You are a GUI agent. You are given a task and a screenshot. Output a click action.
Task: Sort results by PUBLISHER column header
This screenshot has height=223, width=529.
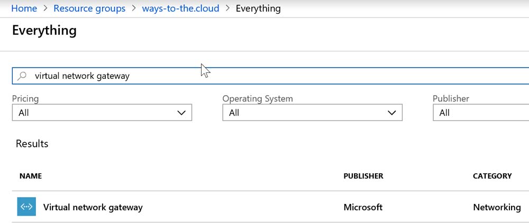(363, 176)
